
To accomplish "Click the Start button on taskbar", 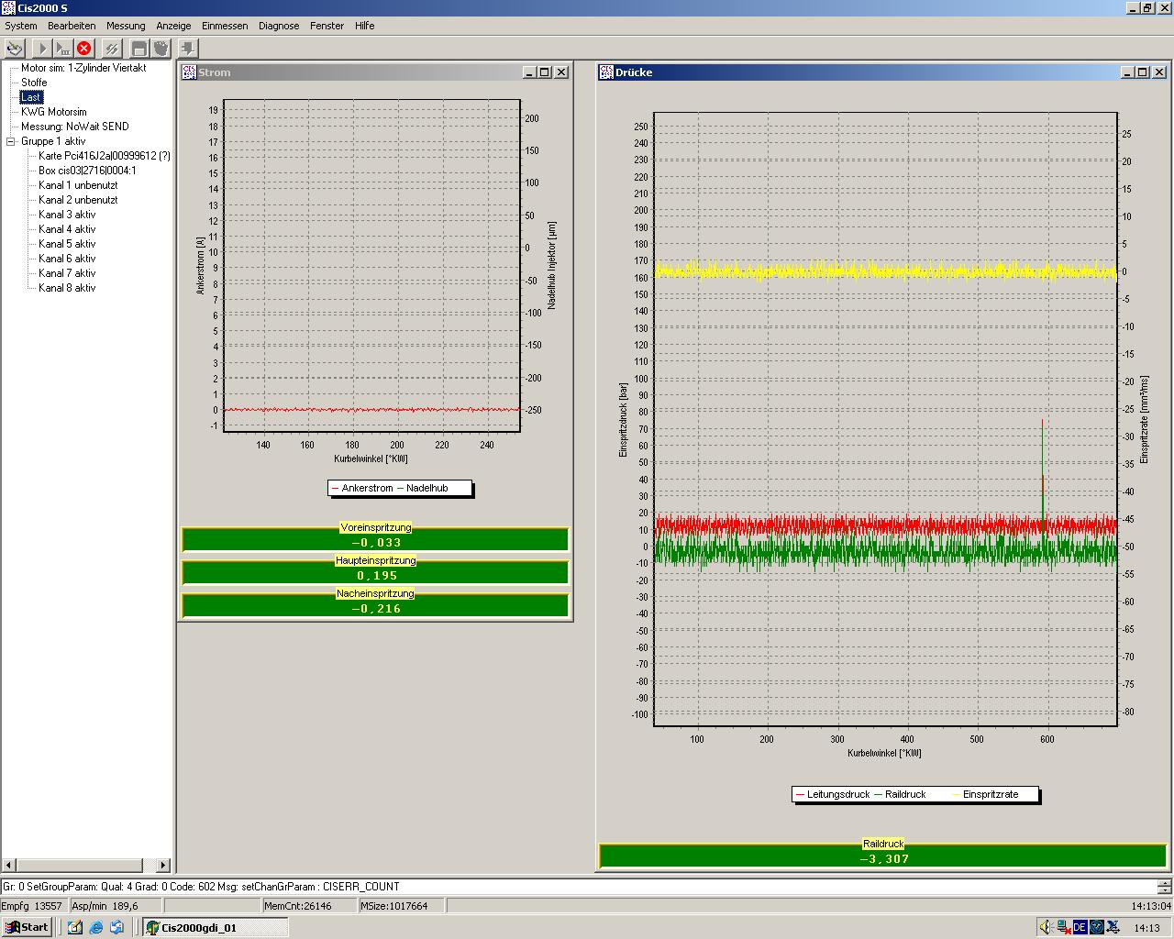I will point(27,927).
